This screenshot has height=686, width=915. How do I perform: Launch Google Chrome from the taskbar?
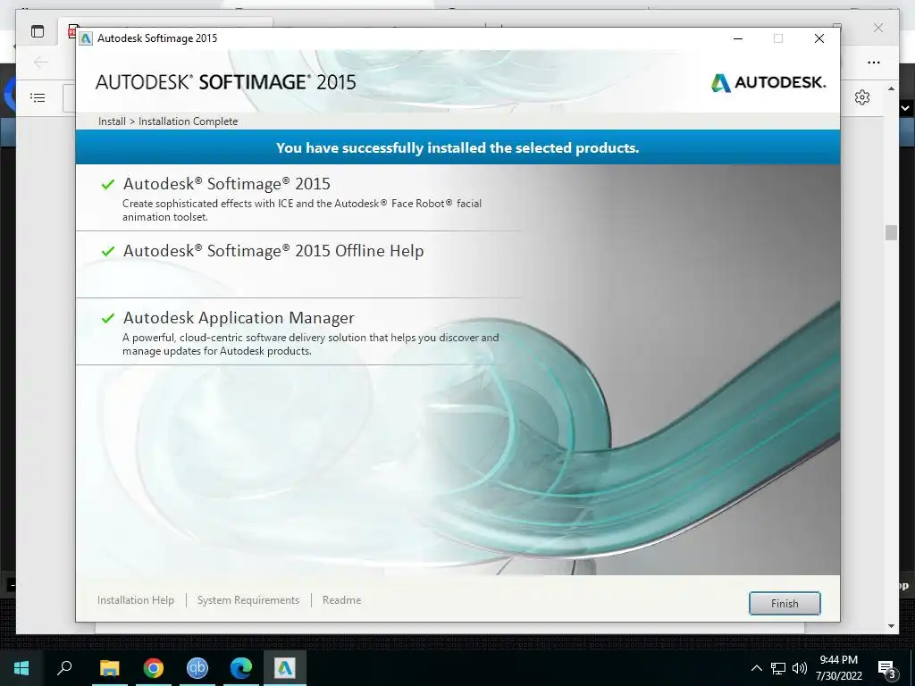pyautogui.click(x=153, y=668)
